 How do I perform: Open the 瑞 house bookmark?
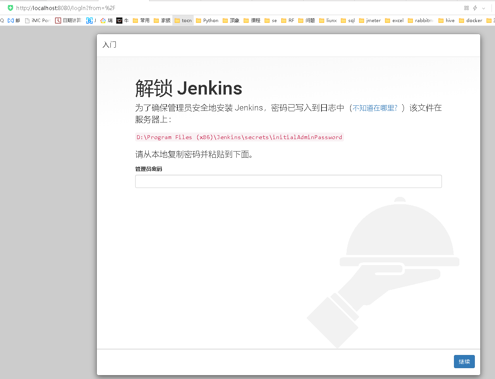(x=107, y=21)
